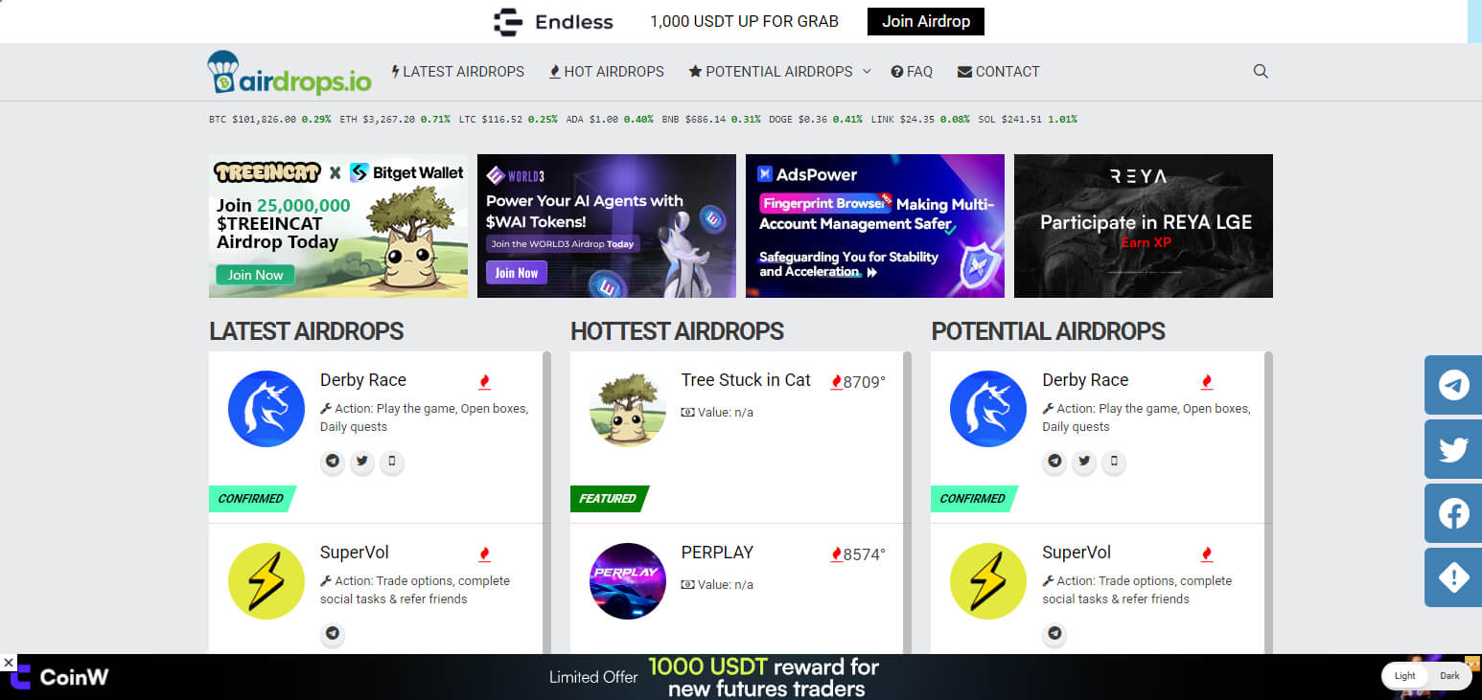1482x700 pixels.
Task: Open Hot Airdrops nav item
Action: tap(607, 72)
